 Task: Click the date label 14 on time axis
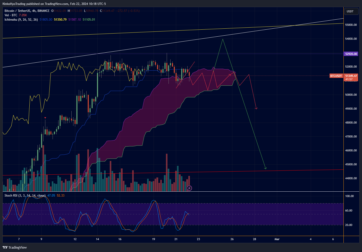point(97,239)
